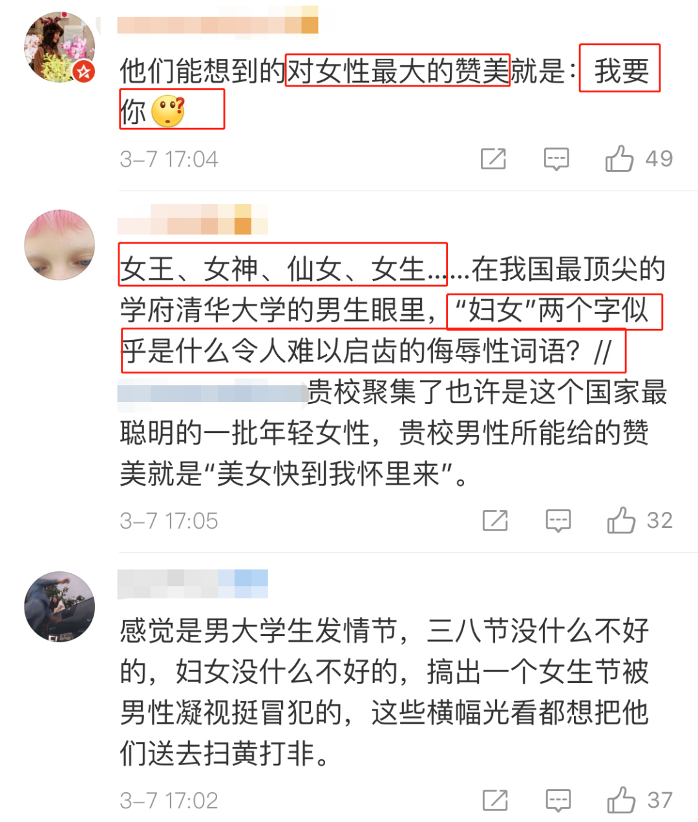The height and width of the screenshot is (822, 698).
Task: Tap the repost icon on the 17:02 comment
Action: (495, 801)
